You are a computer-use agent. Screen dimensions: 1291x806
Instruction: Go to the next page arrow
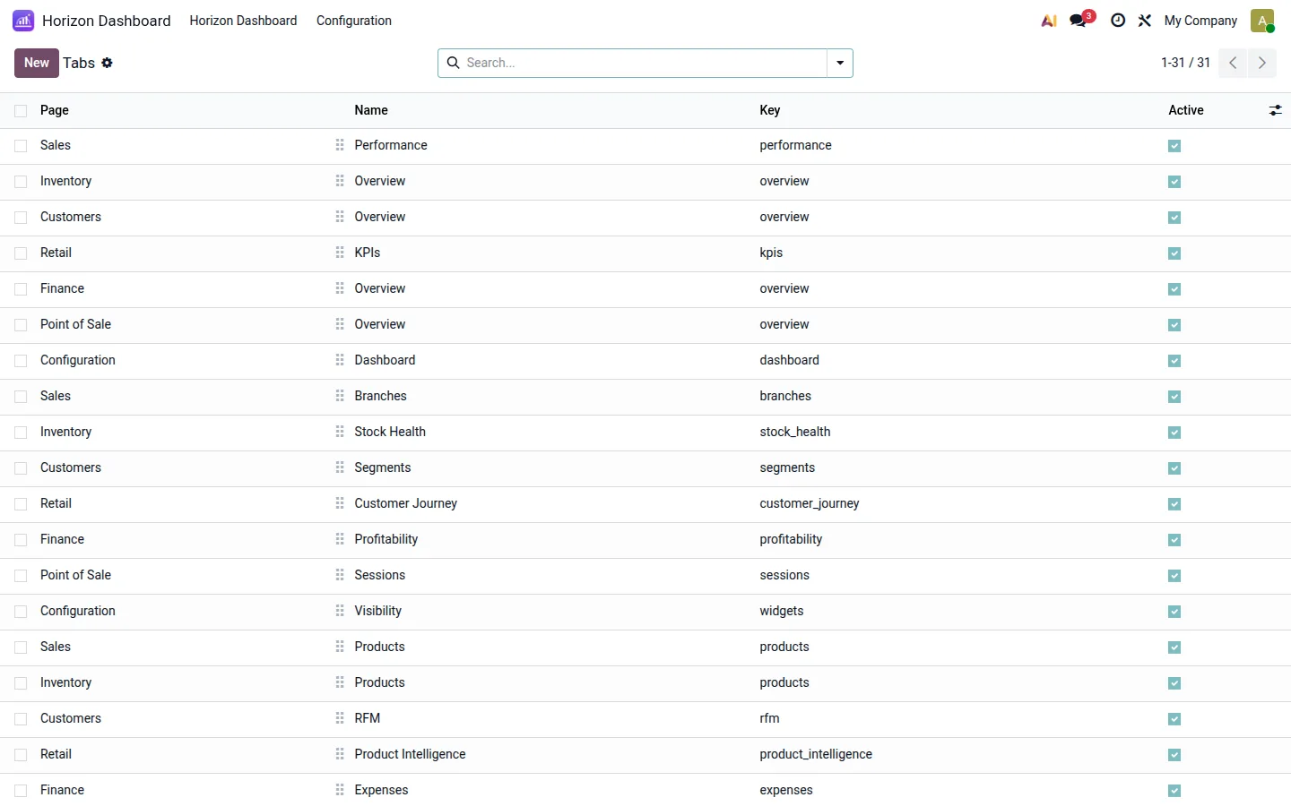pos(1262,63)
